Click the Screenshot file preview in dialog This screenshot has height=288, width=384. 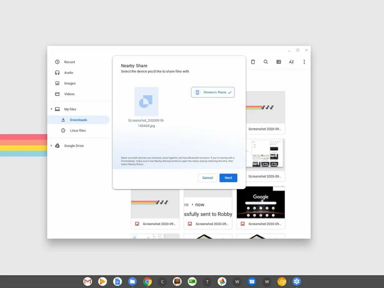point(146,102)
